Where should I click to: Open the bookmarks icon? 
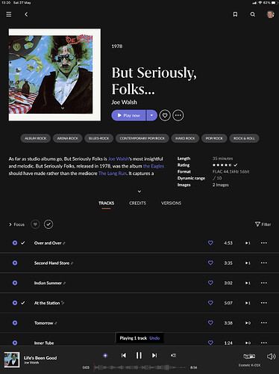pos(235,14)
